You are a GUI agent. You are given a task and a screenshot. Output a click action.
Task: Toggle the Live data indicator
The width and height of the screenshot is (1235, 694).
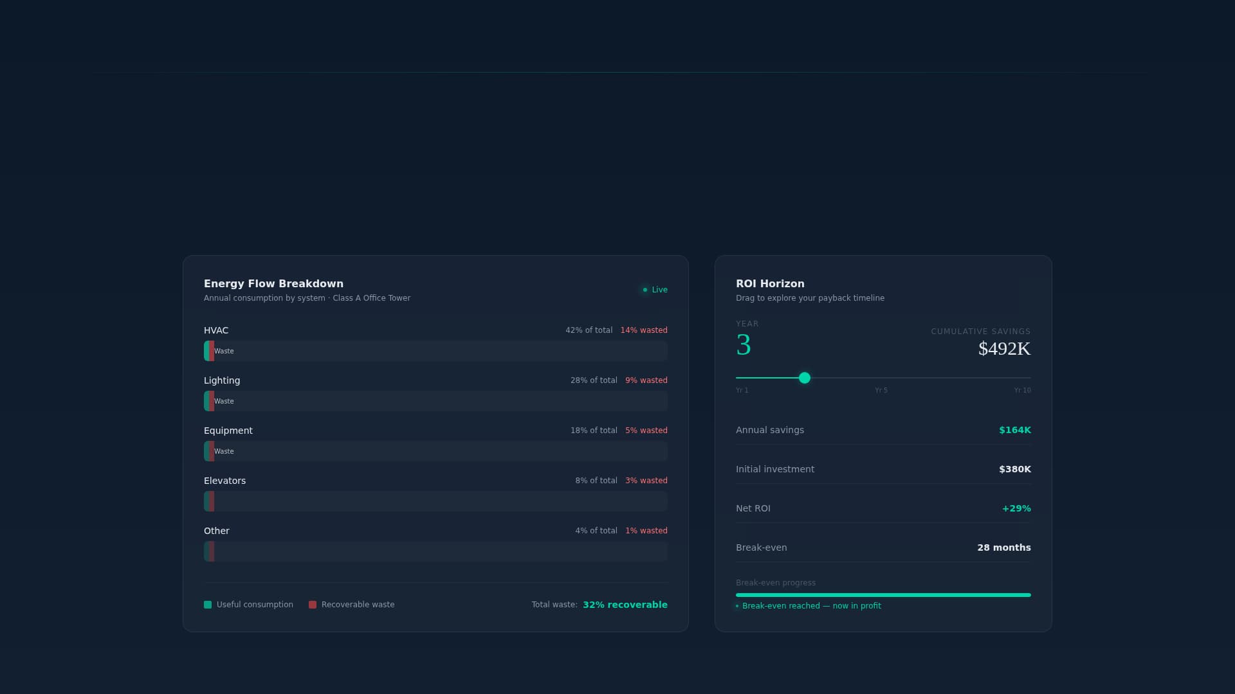[x=654, y=290]
